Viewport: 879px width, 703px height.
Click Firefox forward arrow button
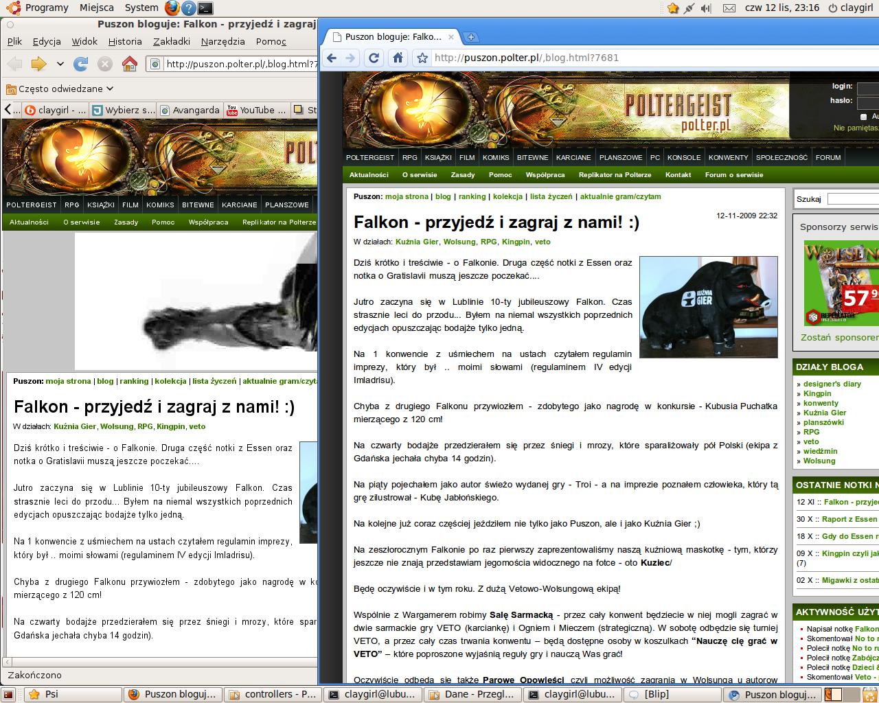coord(38,64)
